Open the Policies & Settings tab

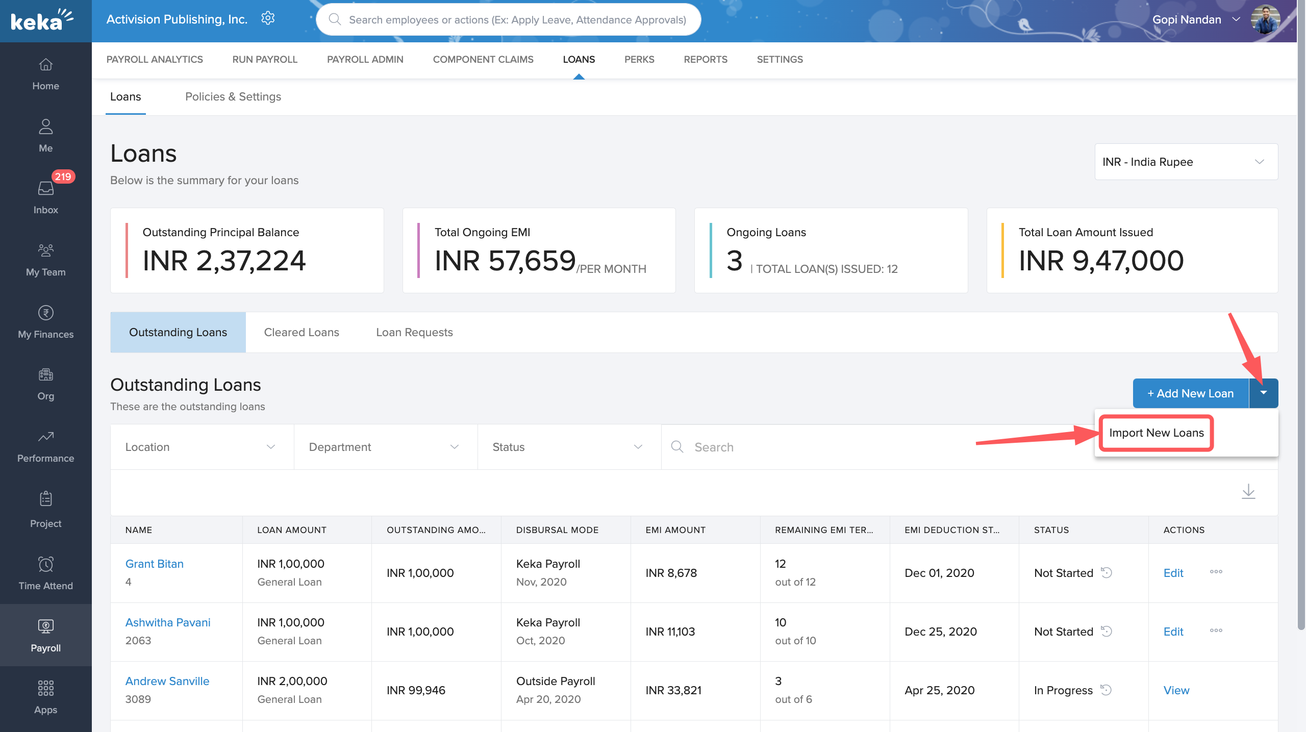[x=233, y=96]
